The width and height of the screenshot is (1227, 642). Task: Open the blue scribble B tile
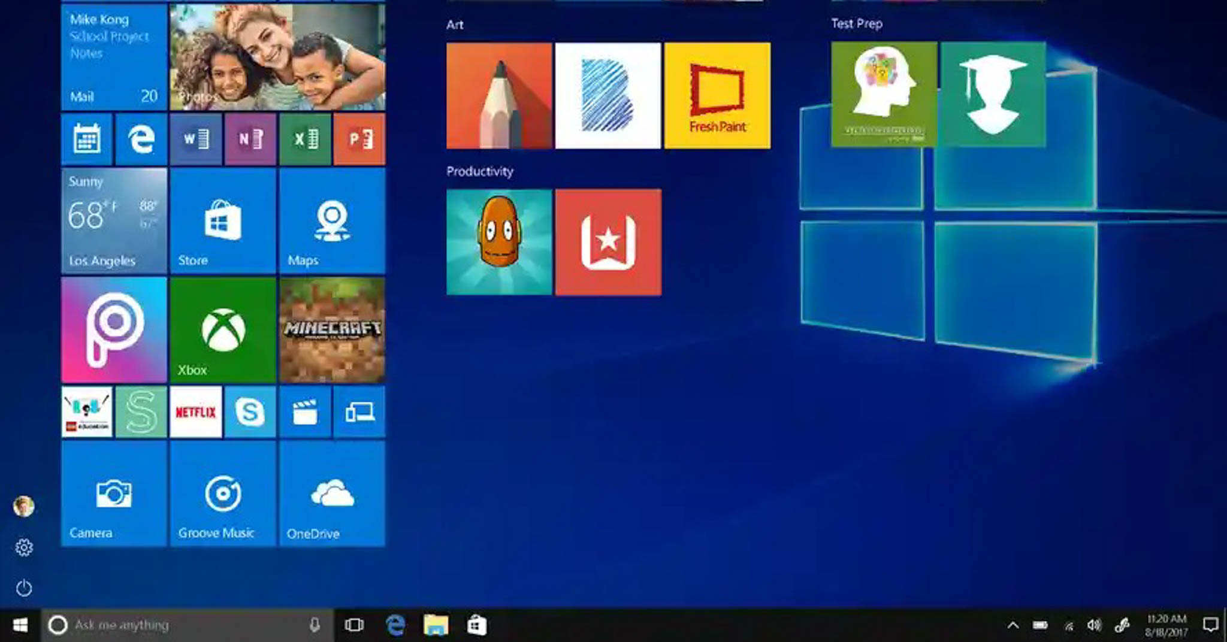(x=608, y=96)
